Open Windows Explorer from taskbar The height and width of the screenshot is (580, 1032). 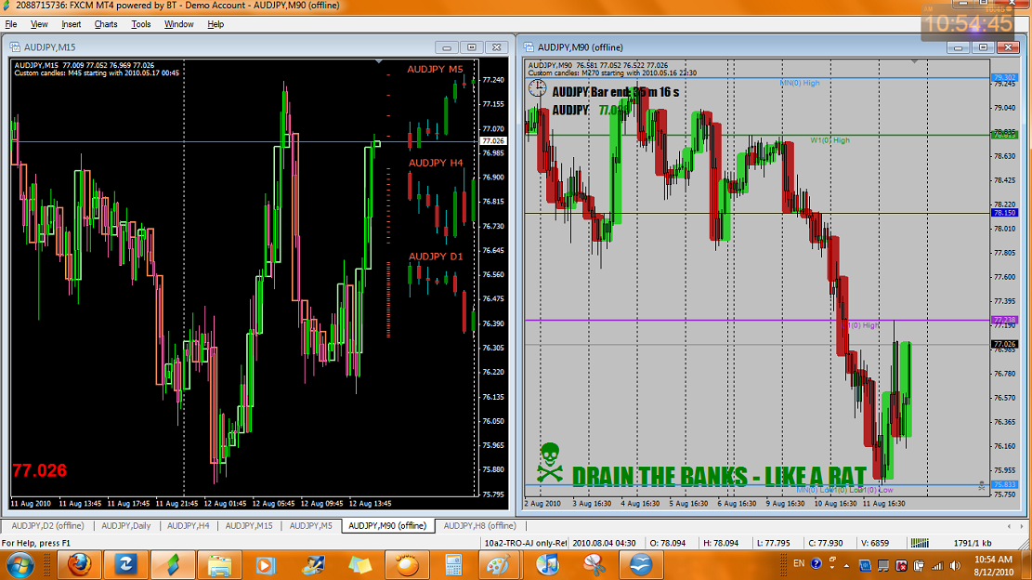tap(219, 565)
